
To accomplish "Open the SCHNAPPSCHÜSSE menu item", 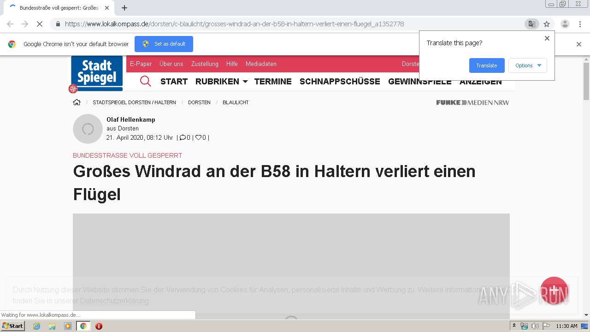I will [x=340, y=81].
